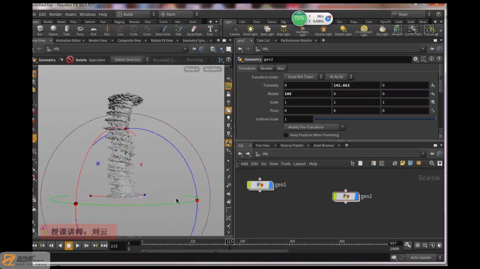480x269 pixels.
Task: Adjust the Uniform Scale slider
Action: (375, 119)
